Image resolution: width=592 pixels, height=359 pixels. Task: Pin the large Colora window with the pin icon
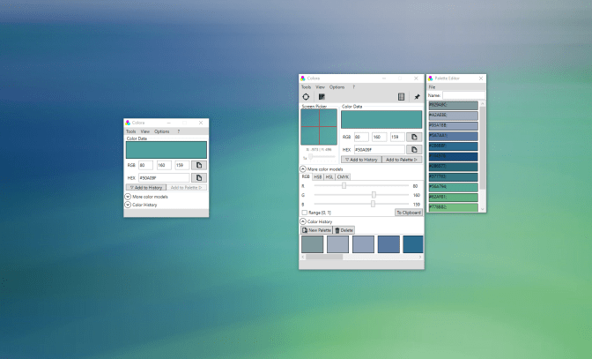coord(417,97)
